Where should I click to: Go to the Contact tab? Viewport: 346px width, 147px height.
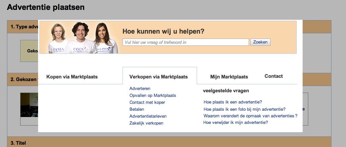tap(273, 76)
